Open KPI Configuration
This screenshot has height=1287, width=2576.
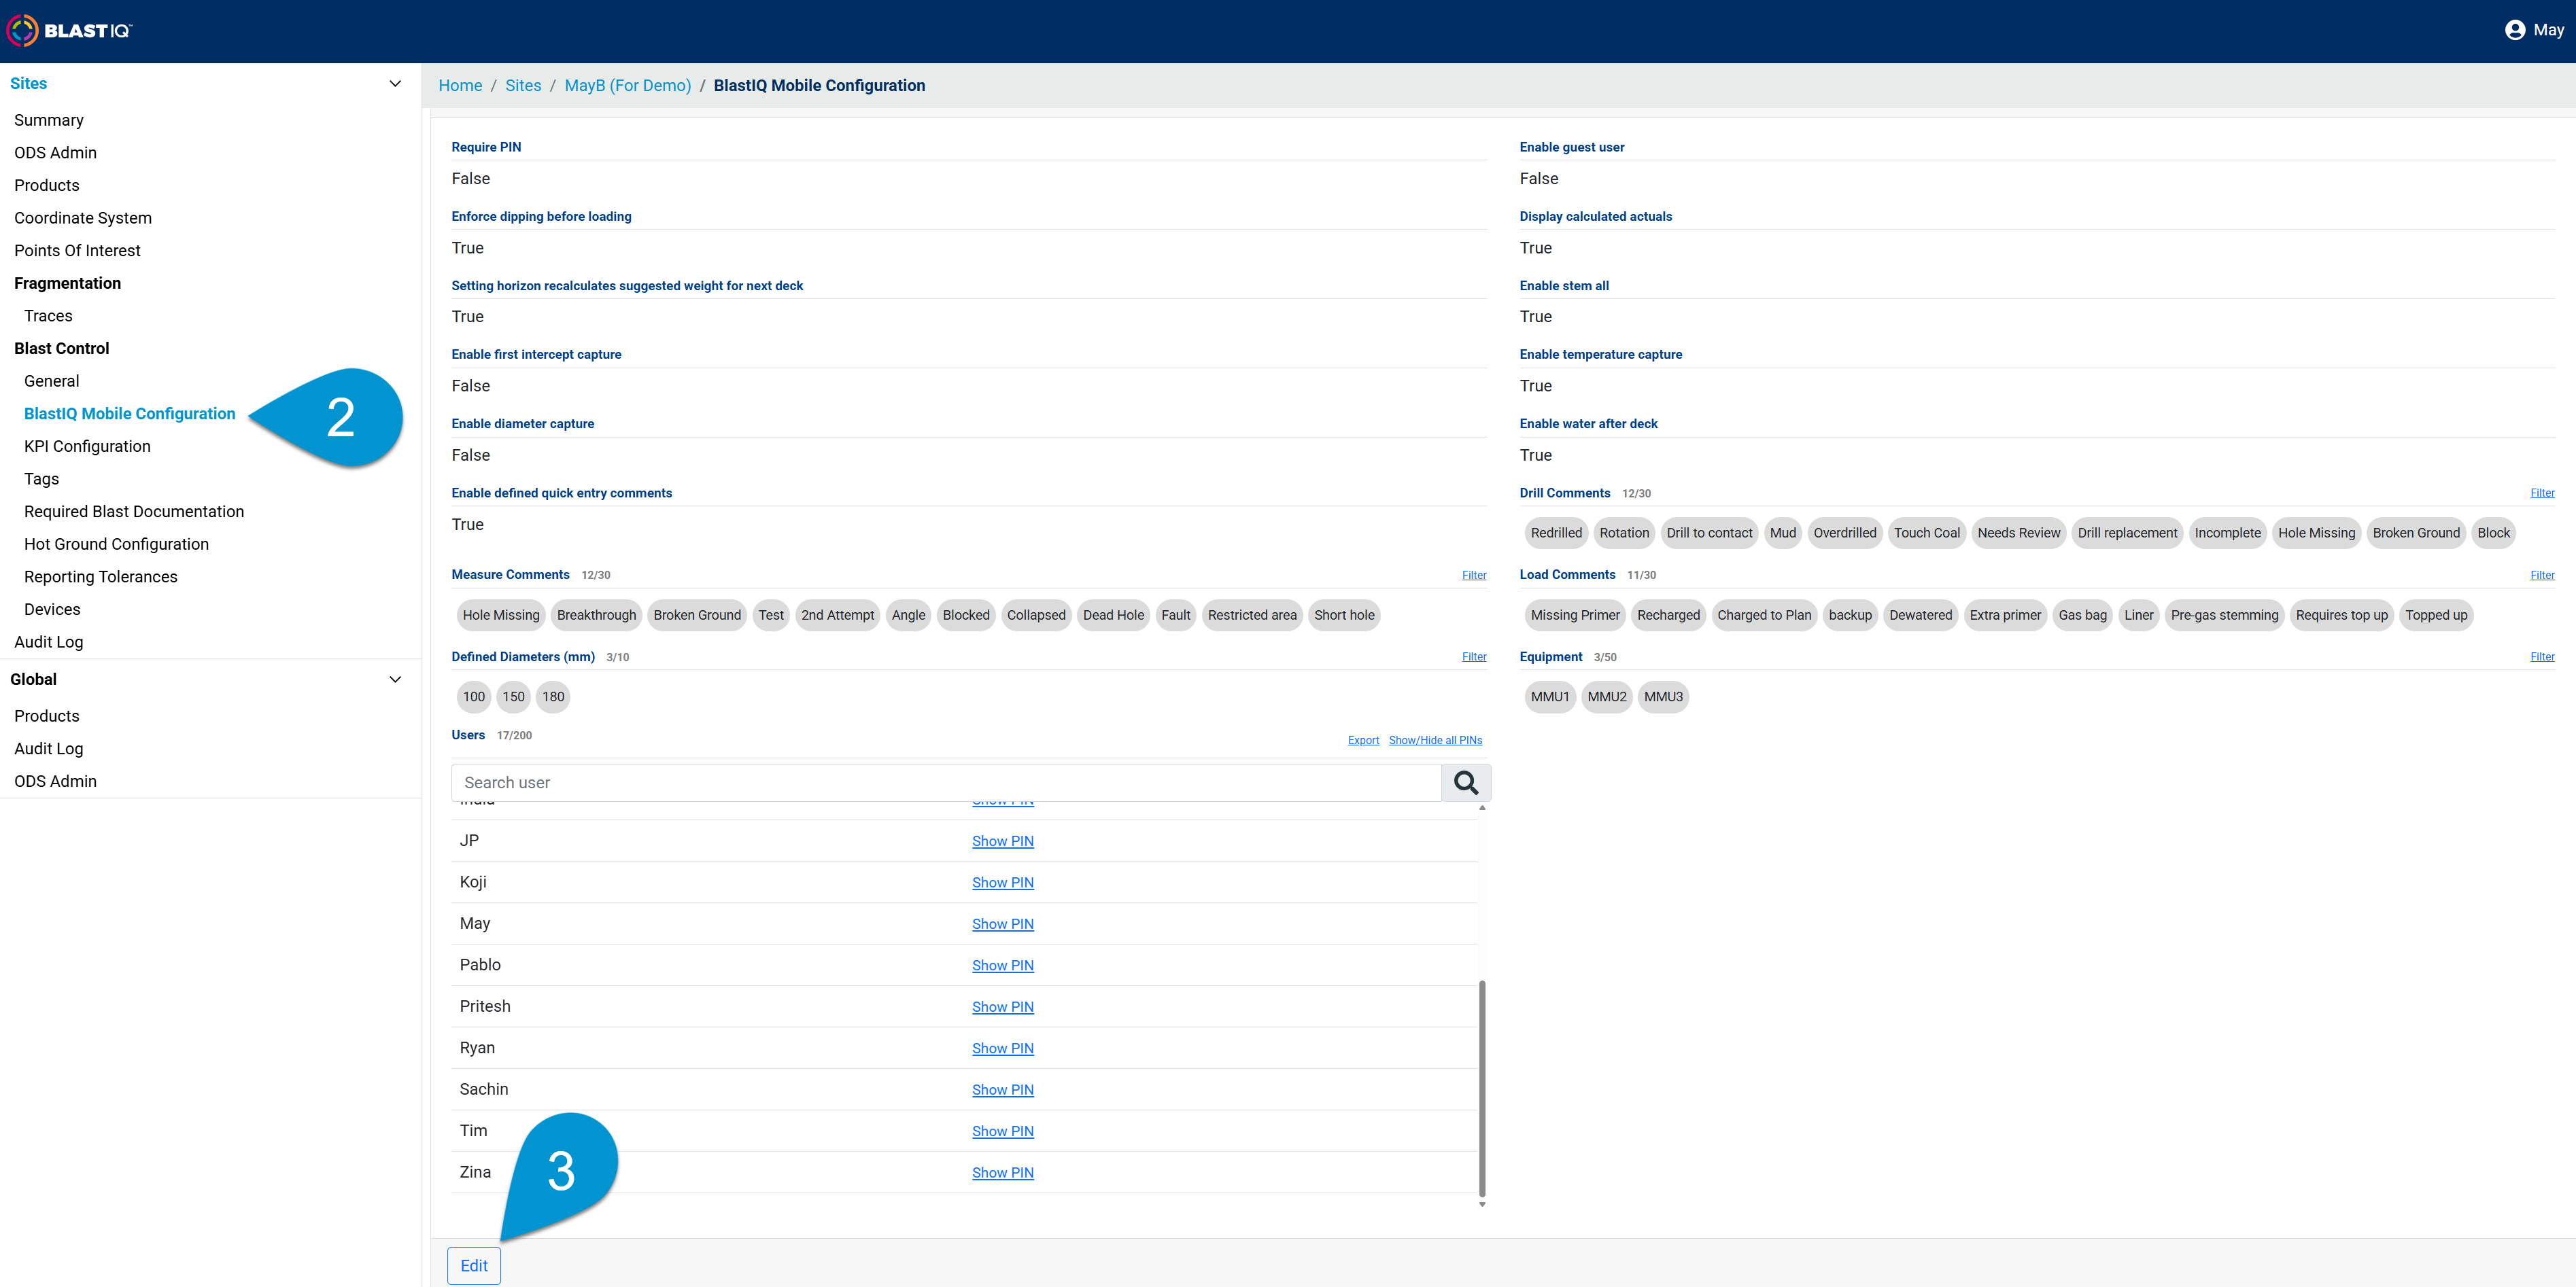coord(87,446)
